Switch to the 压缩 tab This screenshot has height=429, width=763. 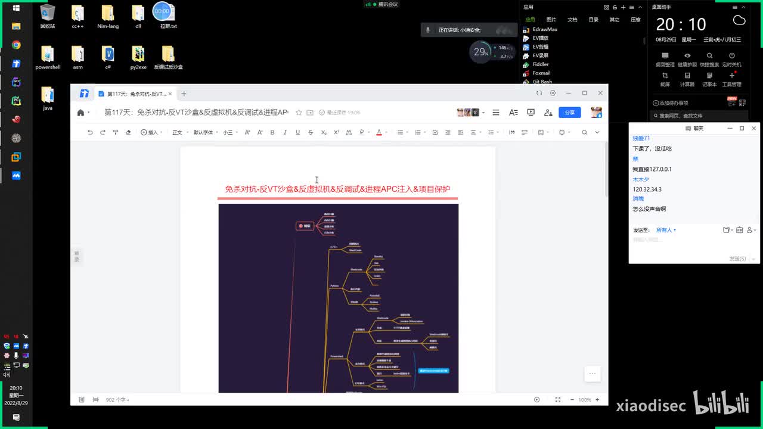(x=635, y=20)
